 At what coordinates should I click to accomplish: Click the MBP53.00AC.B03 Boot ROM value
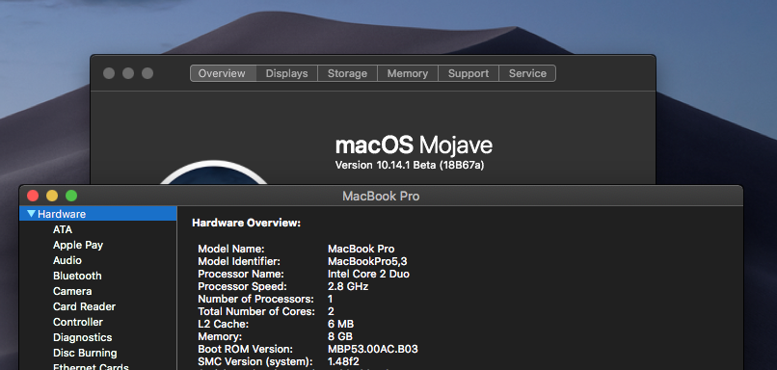pos(373,349)
